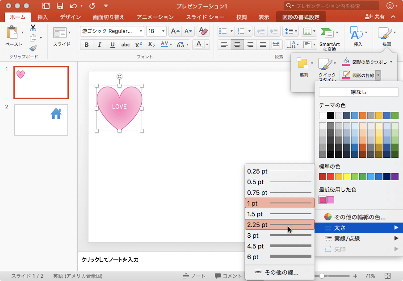
Task: Click the 線なし button
Action: click(x=359, y=92)
